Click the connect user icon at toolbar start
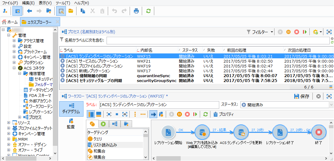 point(5,11)
